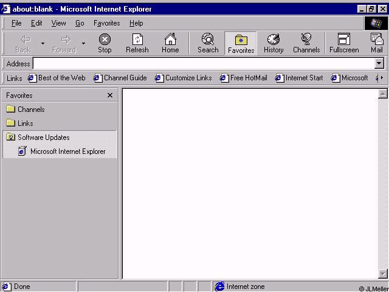Open the Microsoft link in Links bar
The width and height of the screenshot is (389, 292).
point(349,78)
